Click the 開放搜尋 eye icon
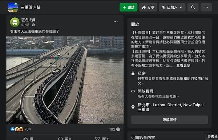 click(x=133, y=91)
